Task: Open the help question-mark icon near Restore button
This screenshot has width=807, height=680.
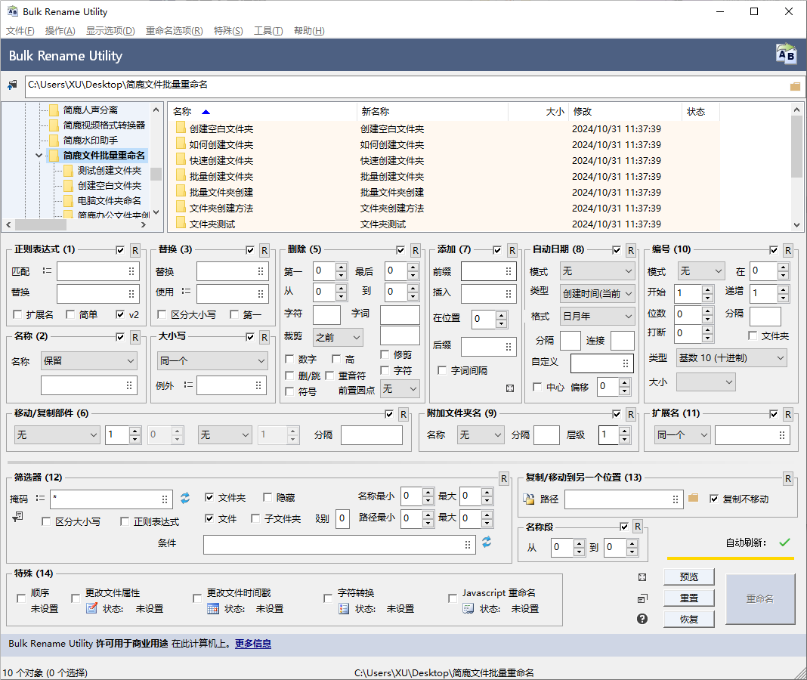Action: (642, 618)
